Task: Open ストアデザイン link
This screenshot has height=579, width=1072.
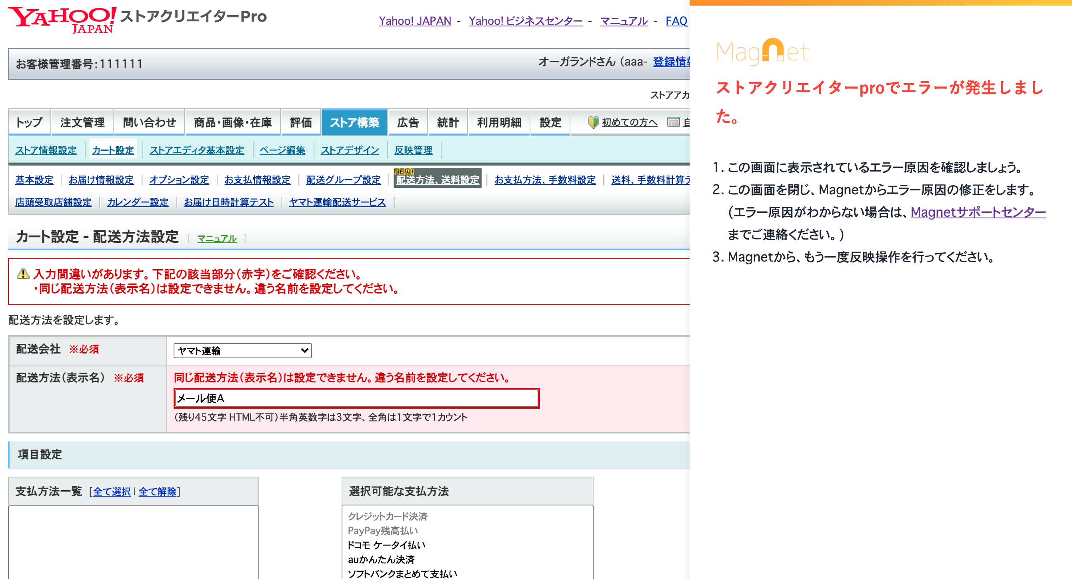Action: tap(350, 150)
